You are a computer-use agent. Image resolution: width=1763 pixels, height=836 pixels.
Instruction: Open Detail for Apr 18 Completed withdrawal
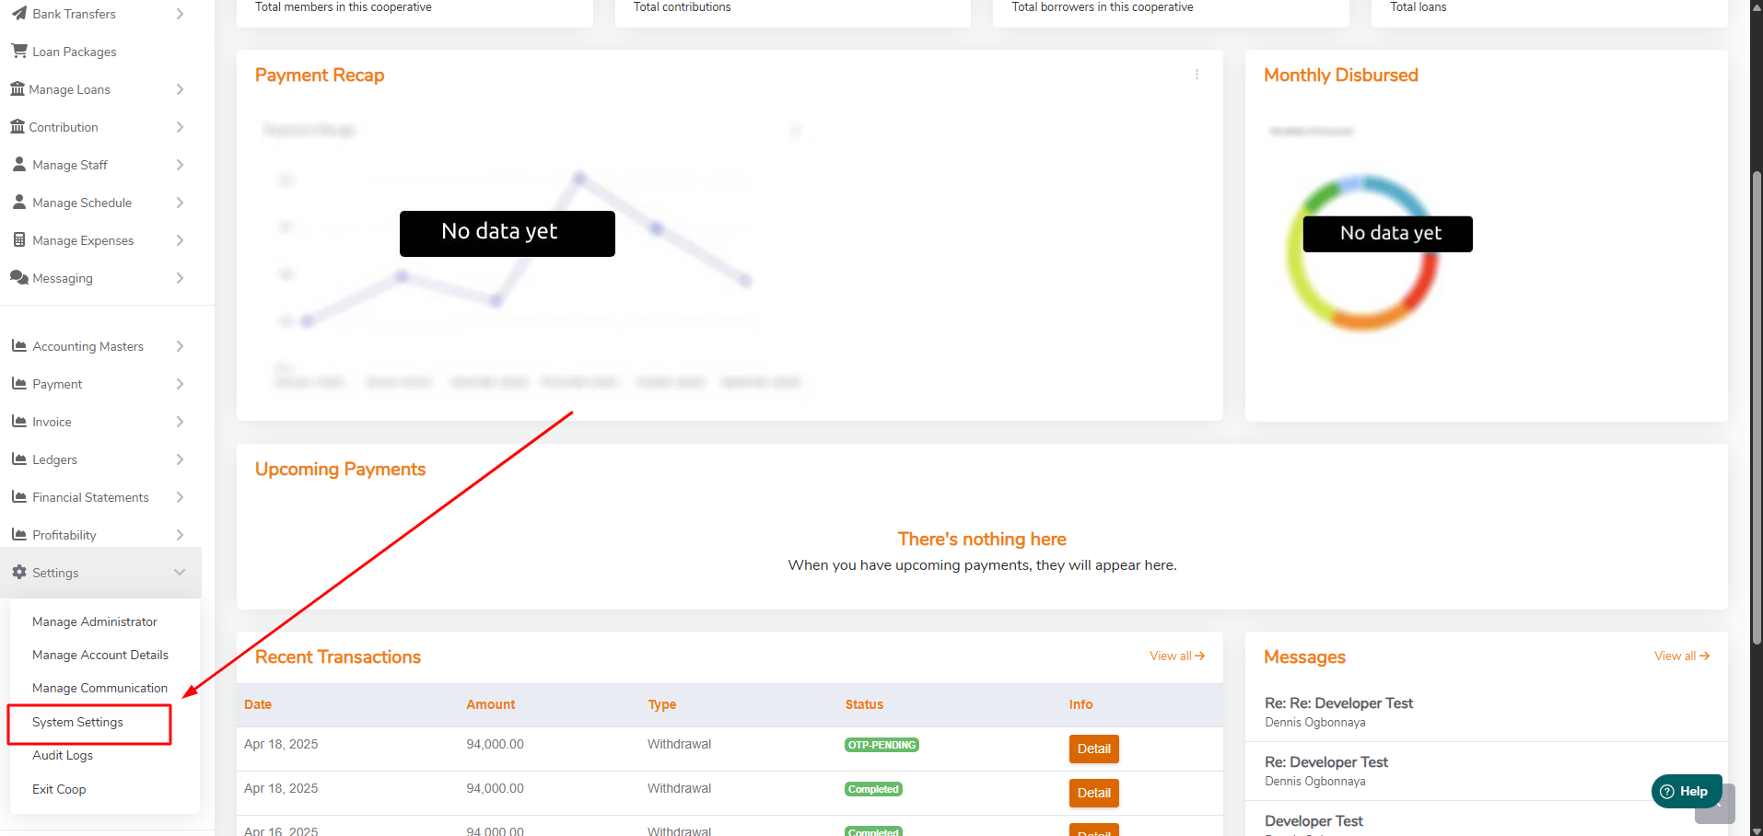[x=1094, y=793]
